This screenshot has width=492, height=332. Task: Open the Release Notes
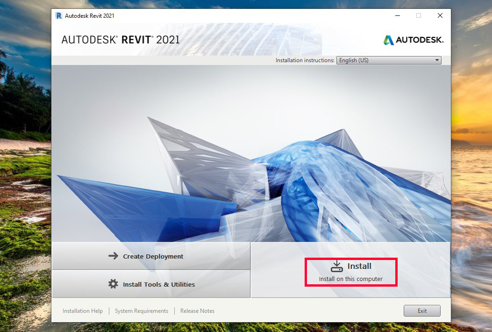click(197, 310)
